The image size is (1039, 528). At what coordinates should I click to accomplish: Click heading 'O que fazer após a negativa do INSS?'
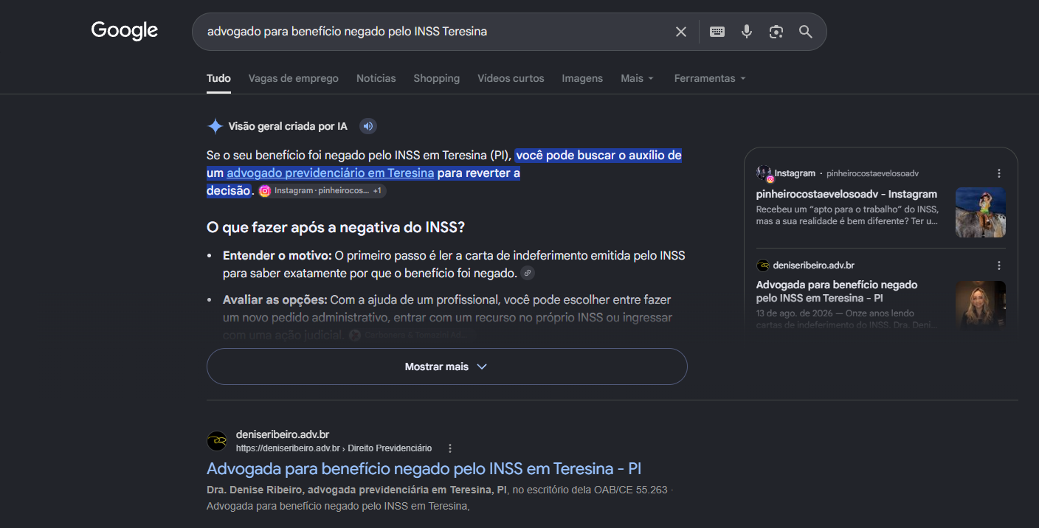[x=336, y=227]
